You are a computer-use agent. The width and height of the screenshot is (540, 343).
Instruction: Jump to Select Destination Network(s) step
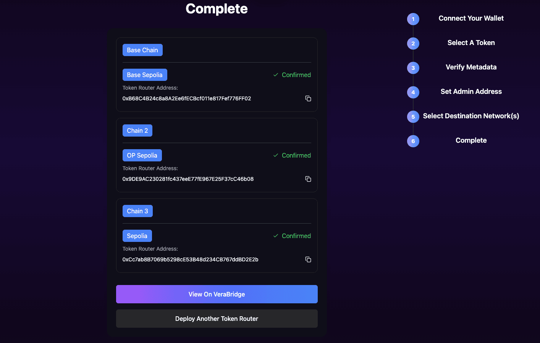click(x=471, y=116)
